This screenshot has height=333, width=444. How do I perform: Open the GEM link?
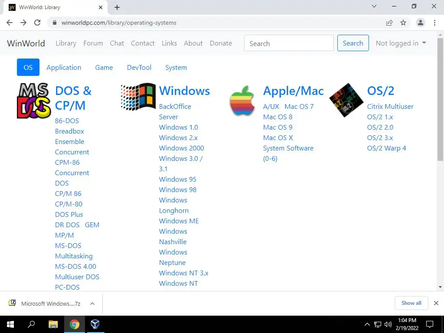(x=92, y=225)
